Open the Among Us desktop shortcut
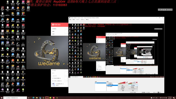This screenshot has width=176, height=99. click(x=23, y=14)
